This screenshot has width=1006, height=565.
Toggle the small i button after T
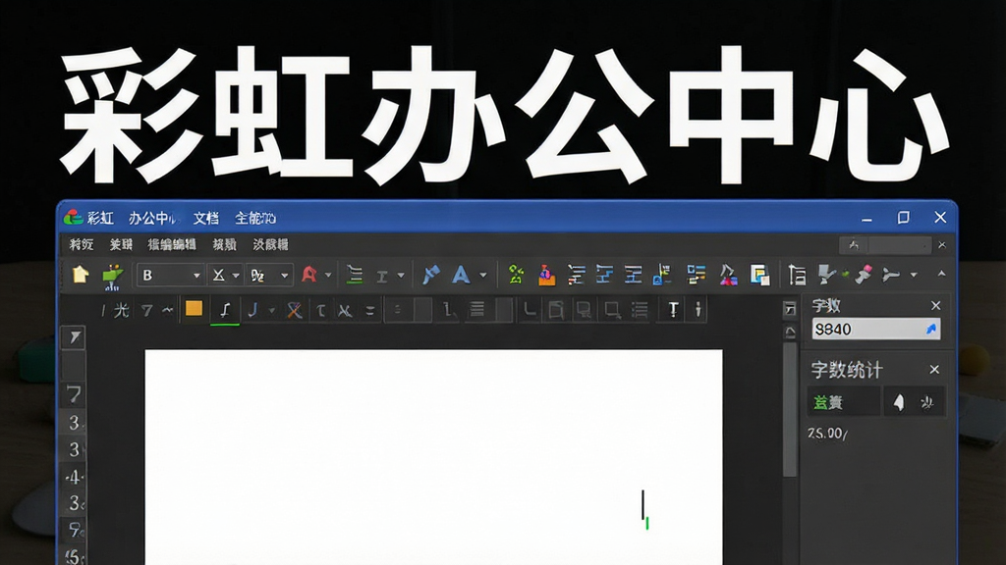pos(699,310)
